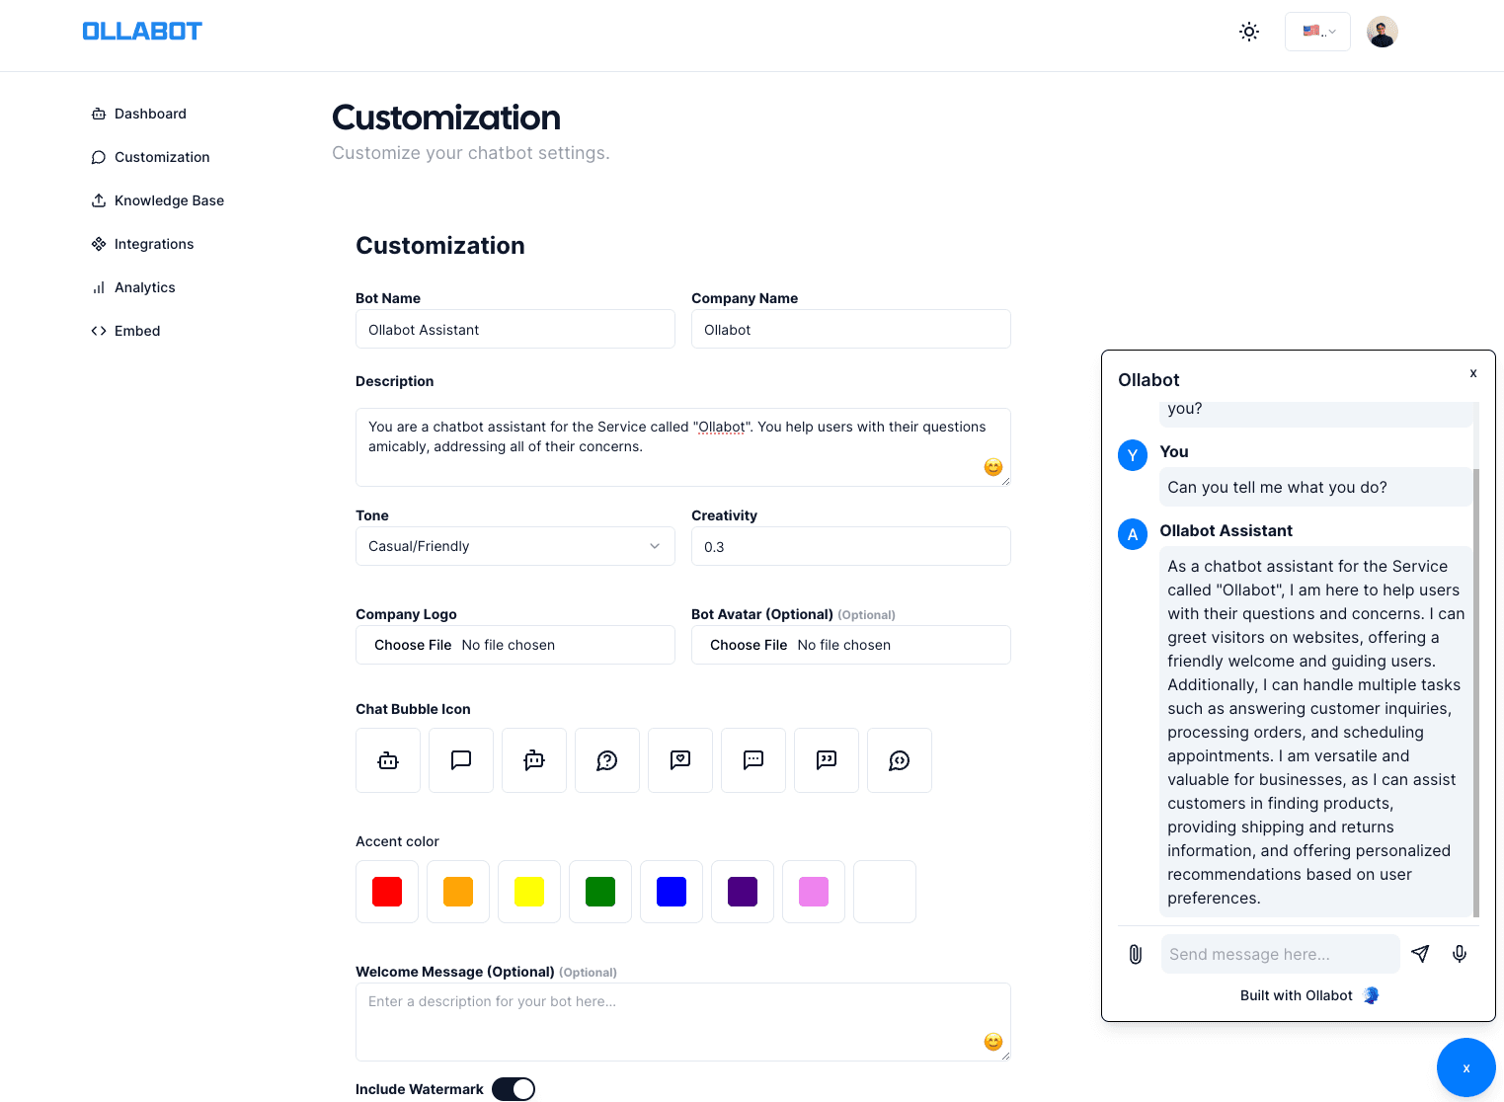Click the Welcome Message text area

pos(683,1022)
